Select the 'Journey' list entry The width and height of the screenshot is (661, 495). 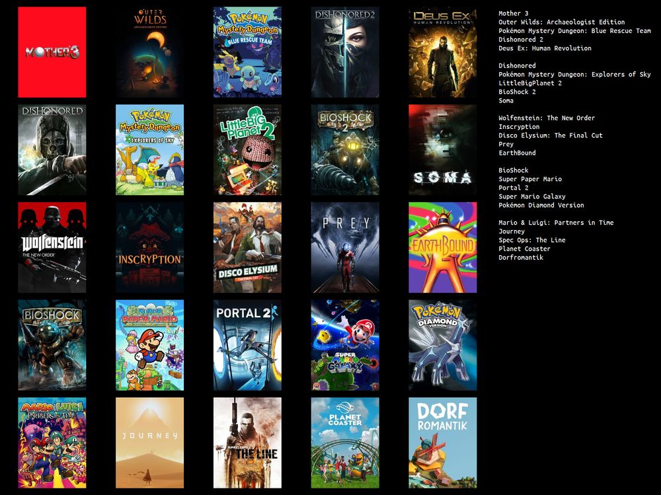point(512,231)
